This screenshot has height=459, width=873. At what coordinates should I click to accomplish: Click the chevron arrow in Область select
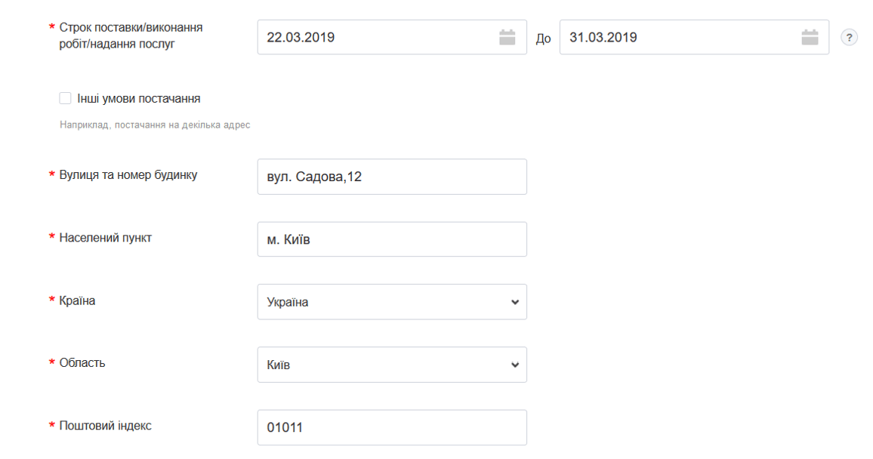click(515, 365)
